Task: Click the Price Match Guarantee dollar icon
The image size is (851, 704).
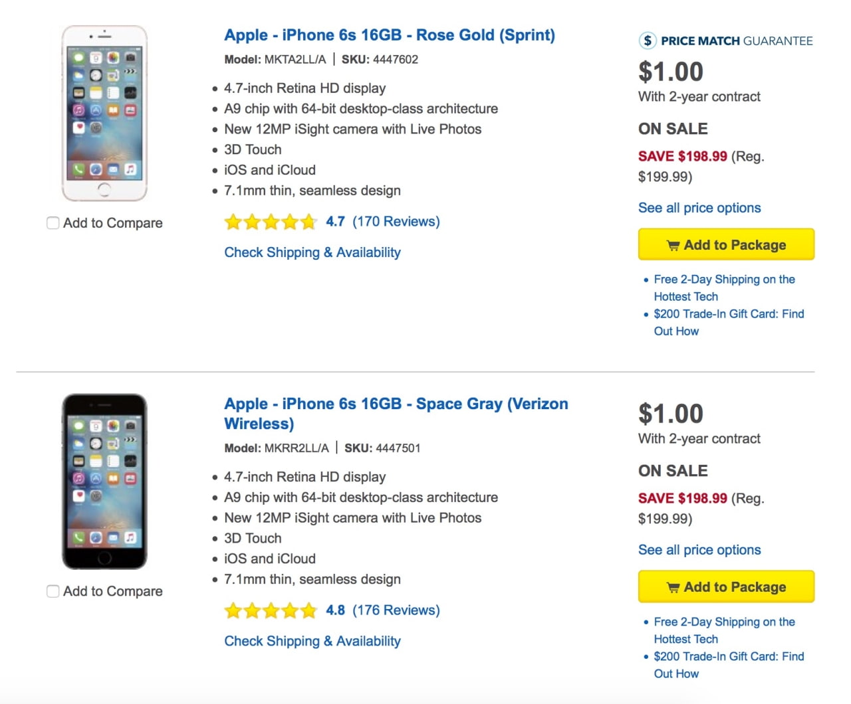Action: 647,41
